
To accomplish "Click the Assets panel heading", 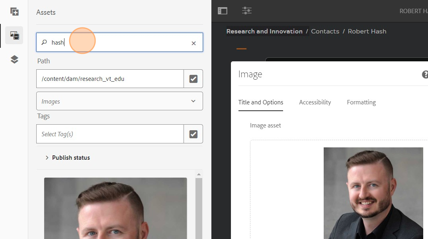I will (x=46, y=12).
